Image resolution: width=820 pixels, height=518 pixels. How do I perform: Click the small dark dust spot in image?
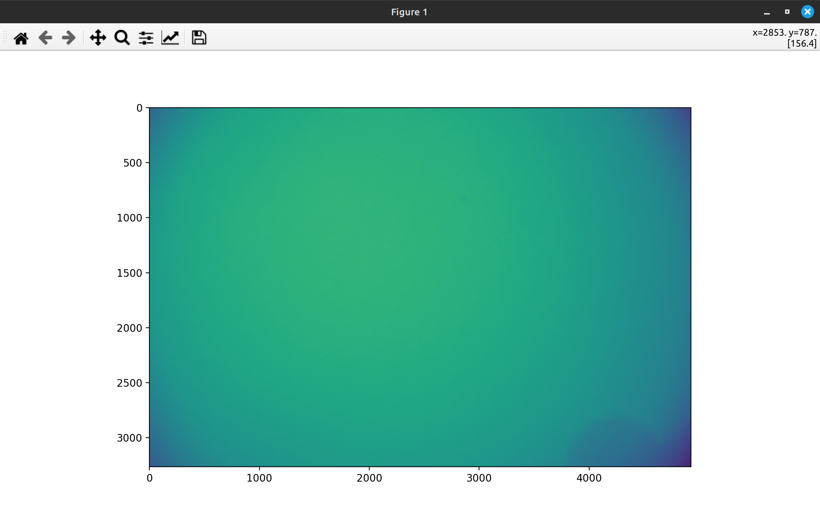(463, 199)
